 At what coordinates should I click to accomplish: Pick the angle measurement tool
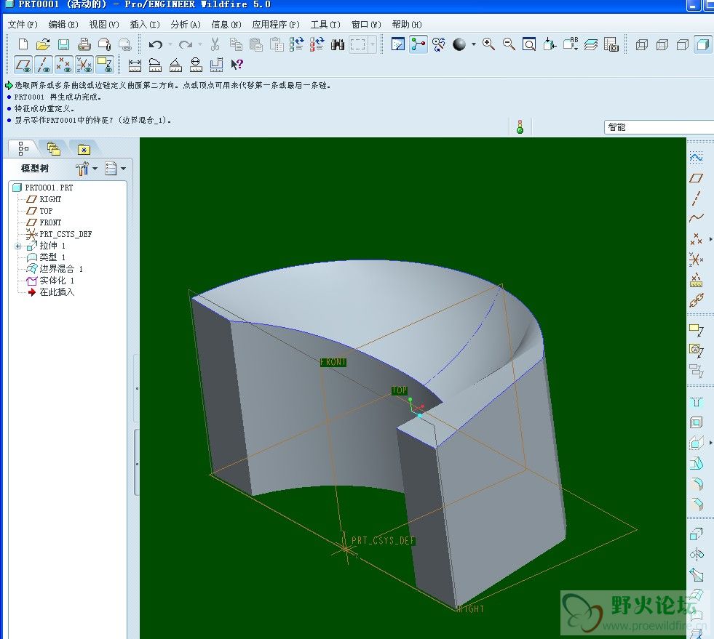pyautogui.click(x=175, y=65)
